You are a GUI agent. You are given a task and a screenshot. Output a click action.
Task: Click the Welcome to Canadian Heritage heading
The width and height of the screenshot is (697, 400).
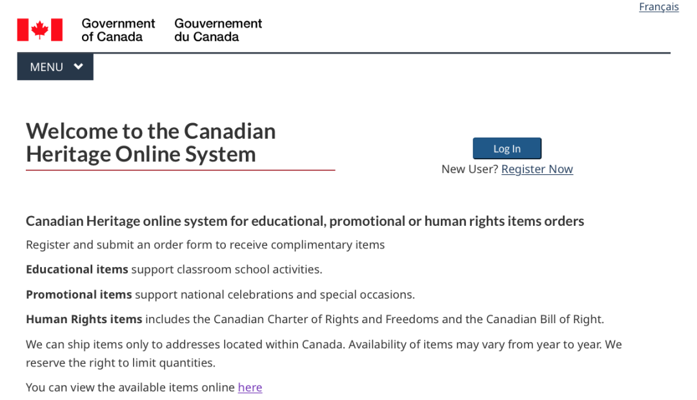pos(151,143)
